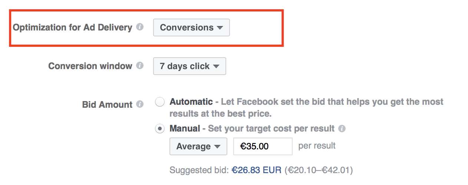Click the €35.00 bid amount field
This screenshot has width=468, height=185.
(263, 146)
